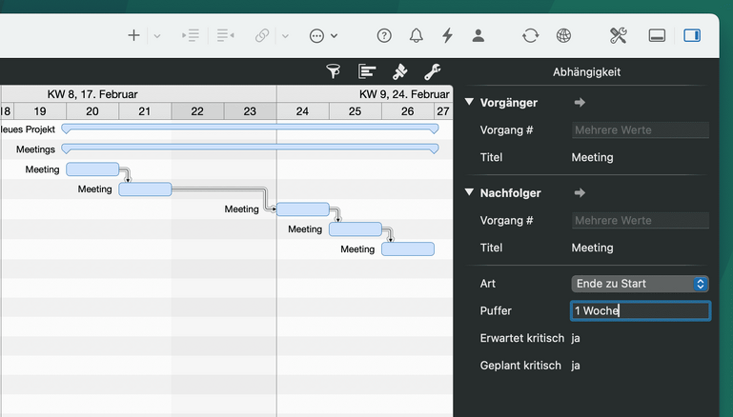Click the synchronize arrows icon
The width and height of the screenshot is (733, 417).
click(x=530, y=35)
